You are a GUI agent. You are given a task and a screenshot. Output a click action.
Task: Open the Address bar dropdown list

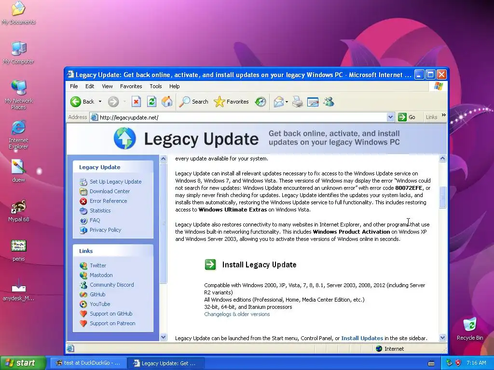tap(390, 117)
